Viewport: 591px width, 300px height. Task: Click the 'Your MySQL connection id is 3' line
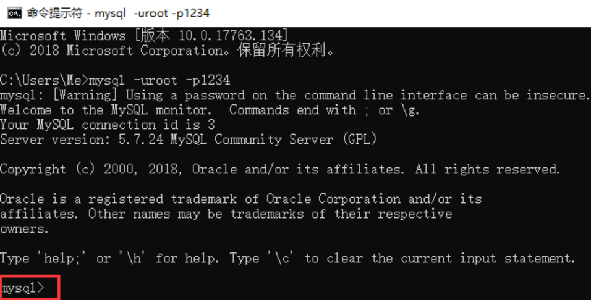tap(108, 125)
